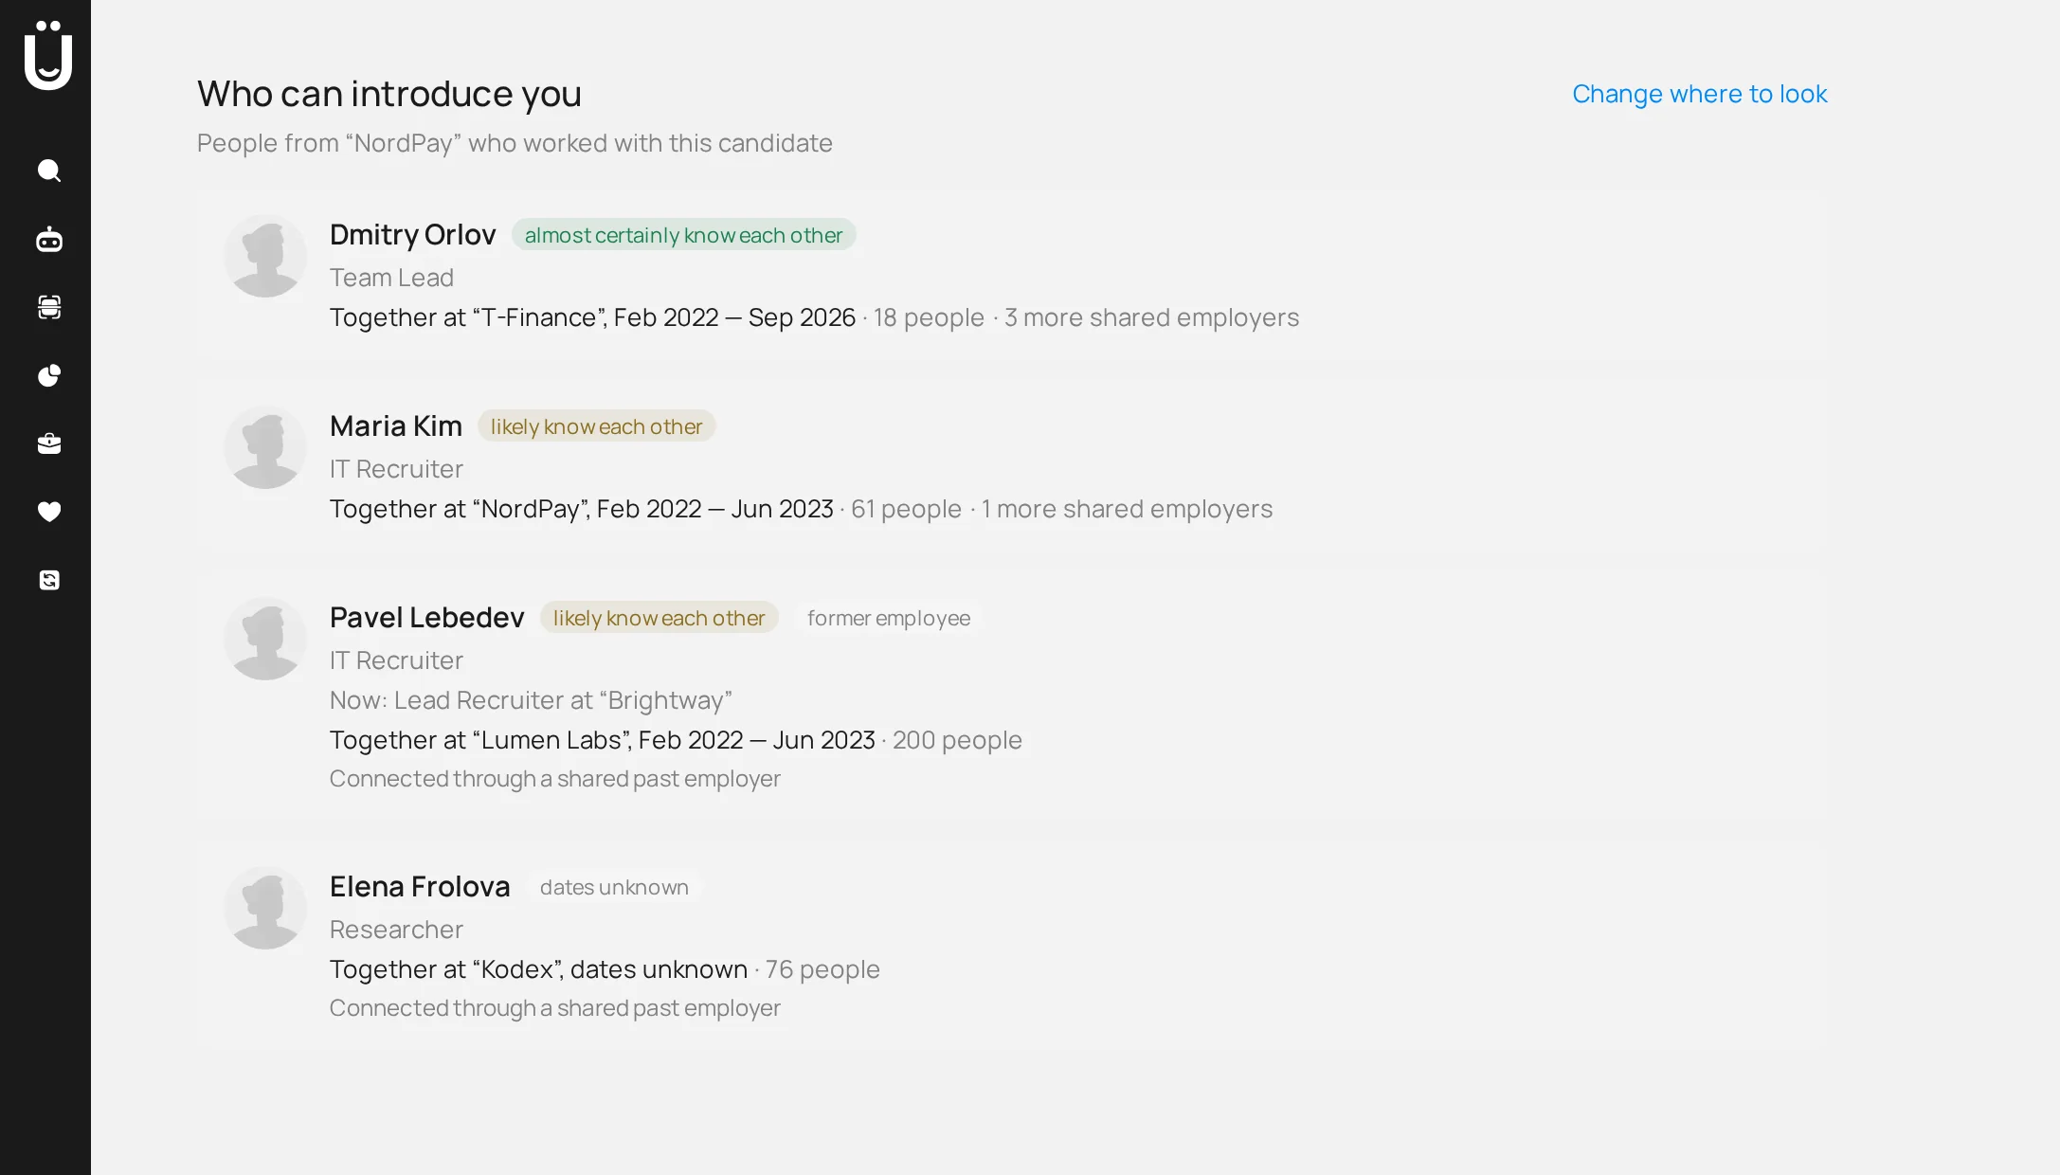
Task: Click 'almost certainly know each other' badge
Action: (683, 235)
